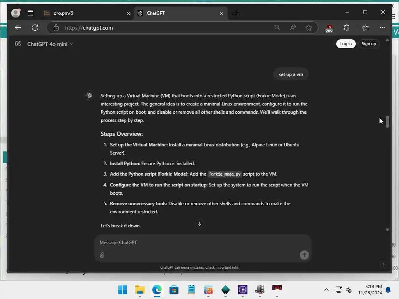Open the Notepad taskbar icon
The width and height of the screenshot is (399, 299).
click(x=191, y=290)
